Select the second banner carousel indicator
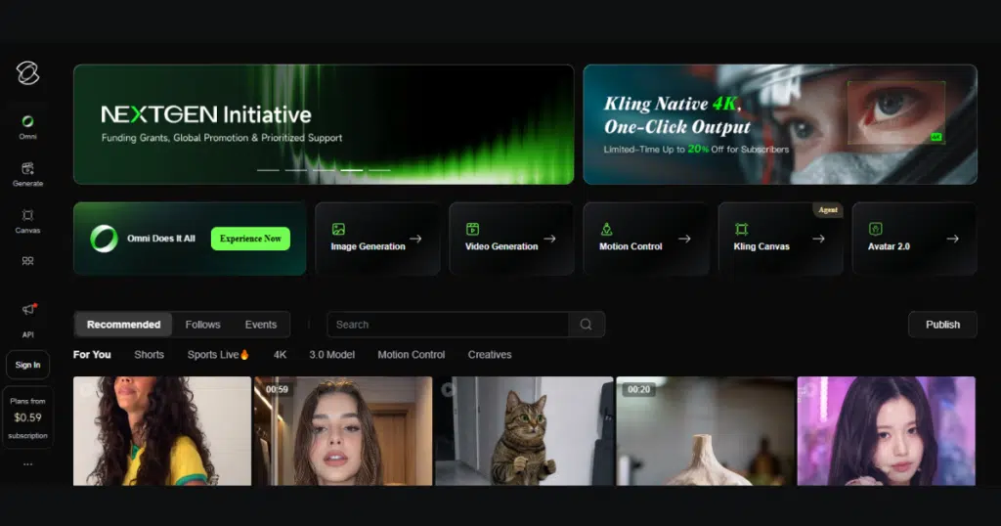Screen dimensions: 1001x526 (x=295, y=170)
